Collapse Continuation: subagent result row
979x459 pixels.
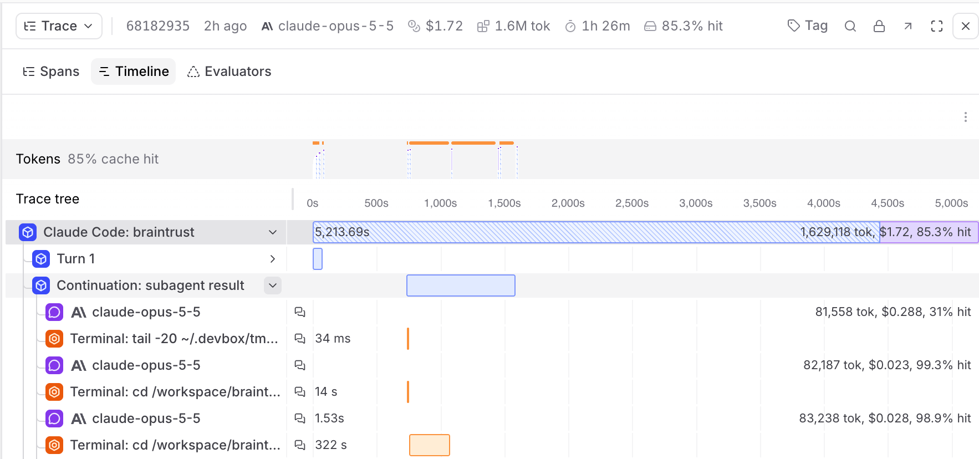click(273, 285)
